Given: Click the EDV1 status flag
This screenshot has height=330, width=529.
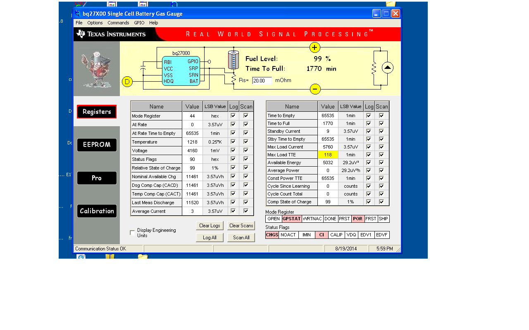Looking at the screenshot, I should pos(366,235).
